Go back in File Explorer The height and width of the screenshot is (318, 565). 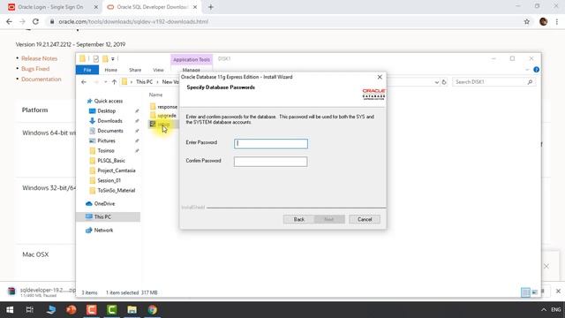point(84,82)
